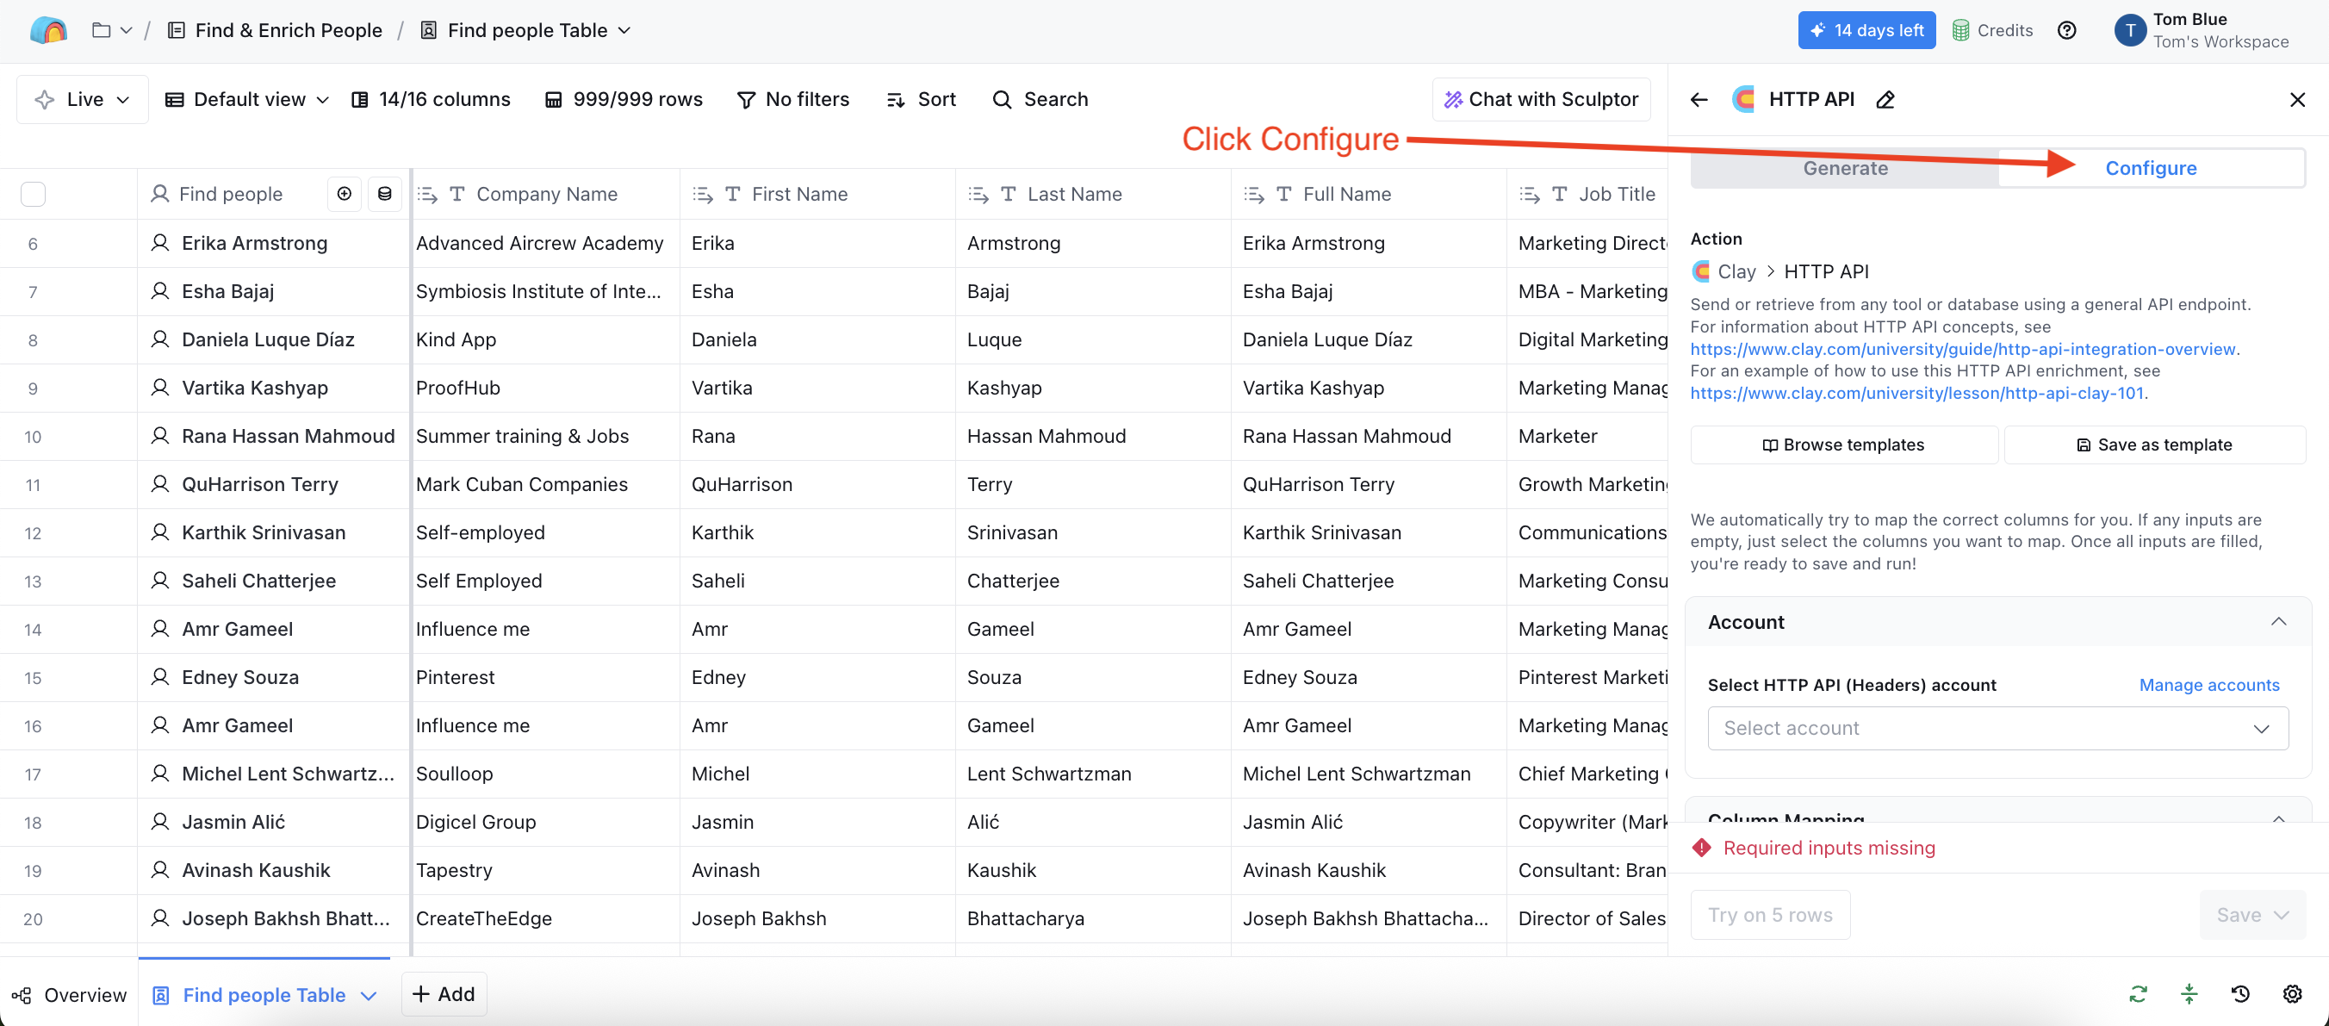This screenshot has width=2329, height=1026.
Task: Click the refresh icon in bottom bar
Action: pyautogui.click(x=2137, y=993)
